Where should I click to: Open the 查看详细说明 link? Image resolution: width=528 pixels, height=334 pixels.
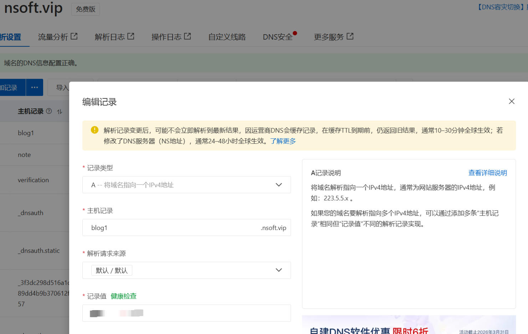[487, 173]
